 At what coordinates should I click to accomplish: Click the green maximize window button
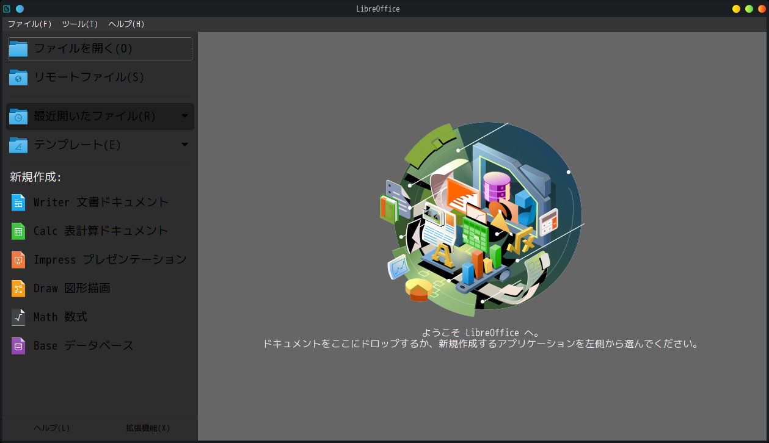tap(749, 9)
